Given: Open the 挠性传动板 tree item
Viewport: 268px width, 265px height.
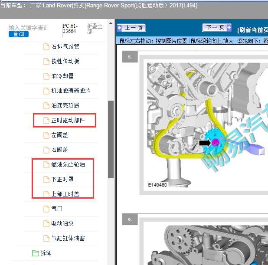Looking at the screenshot, I should (65, 61).
